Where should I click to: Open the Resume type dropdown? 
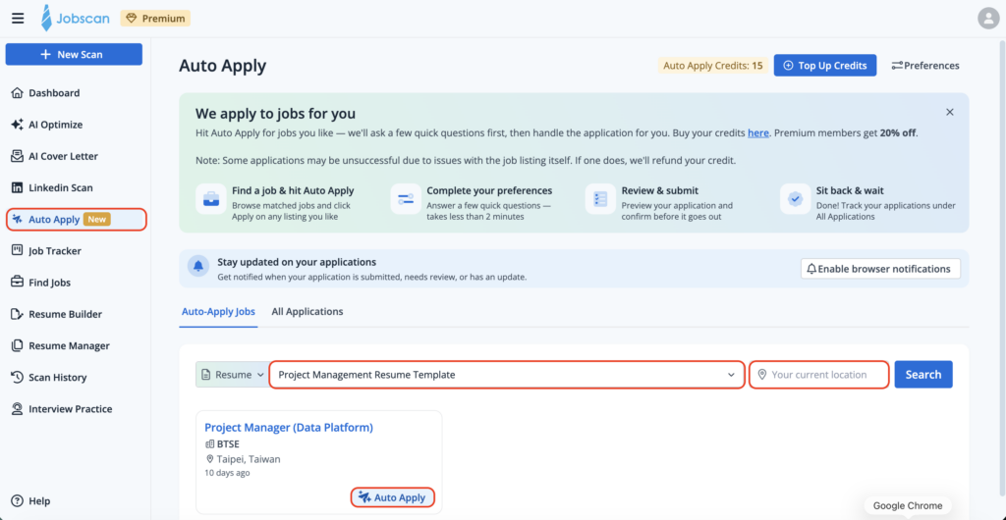tap(232, 375)
